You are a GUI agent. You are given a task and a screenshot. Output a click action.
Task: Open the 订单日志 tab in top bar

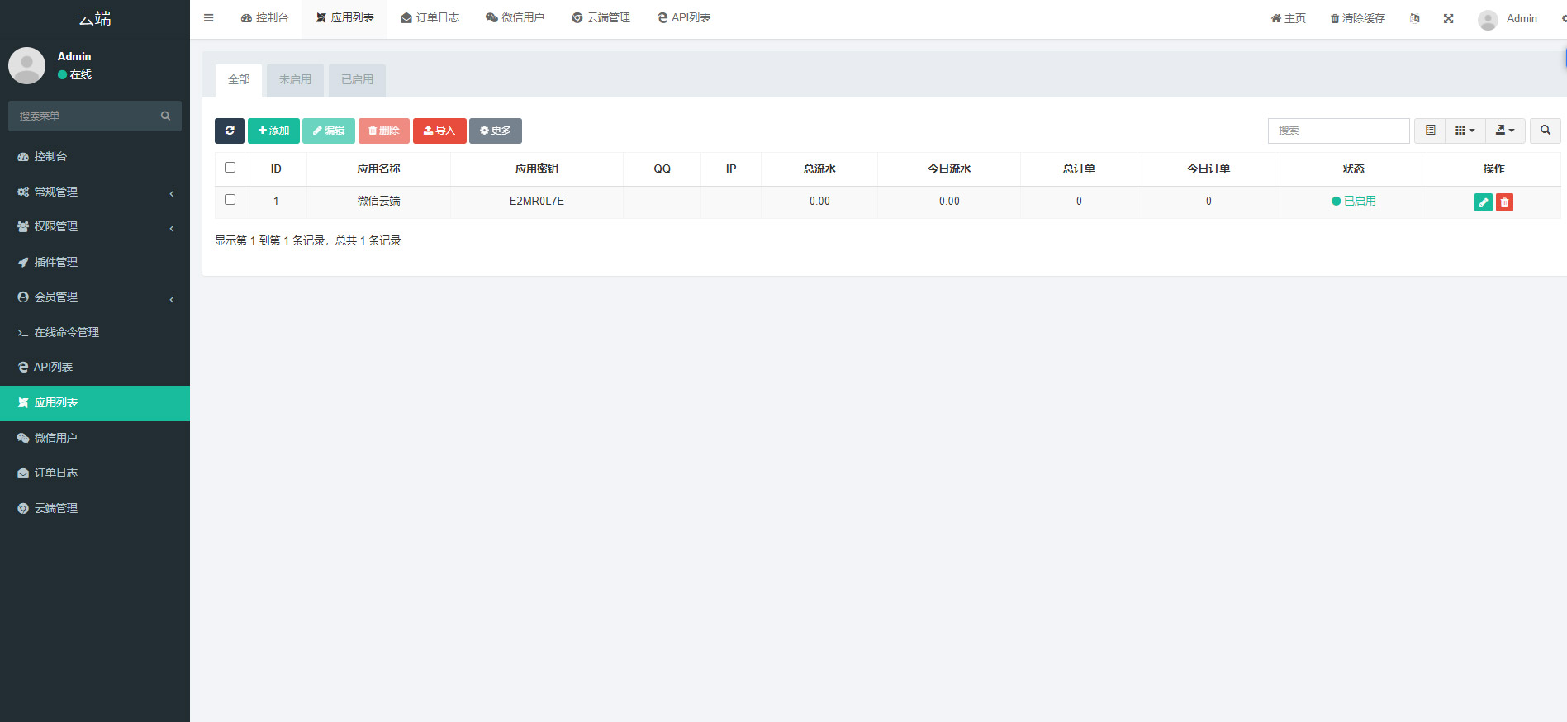tap(430, 18)
